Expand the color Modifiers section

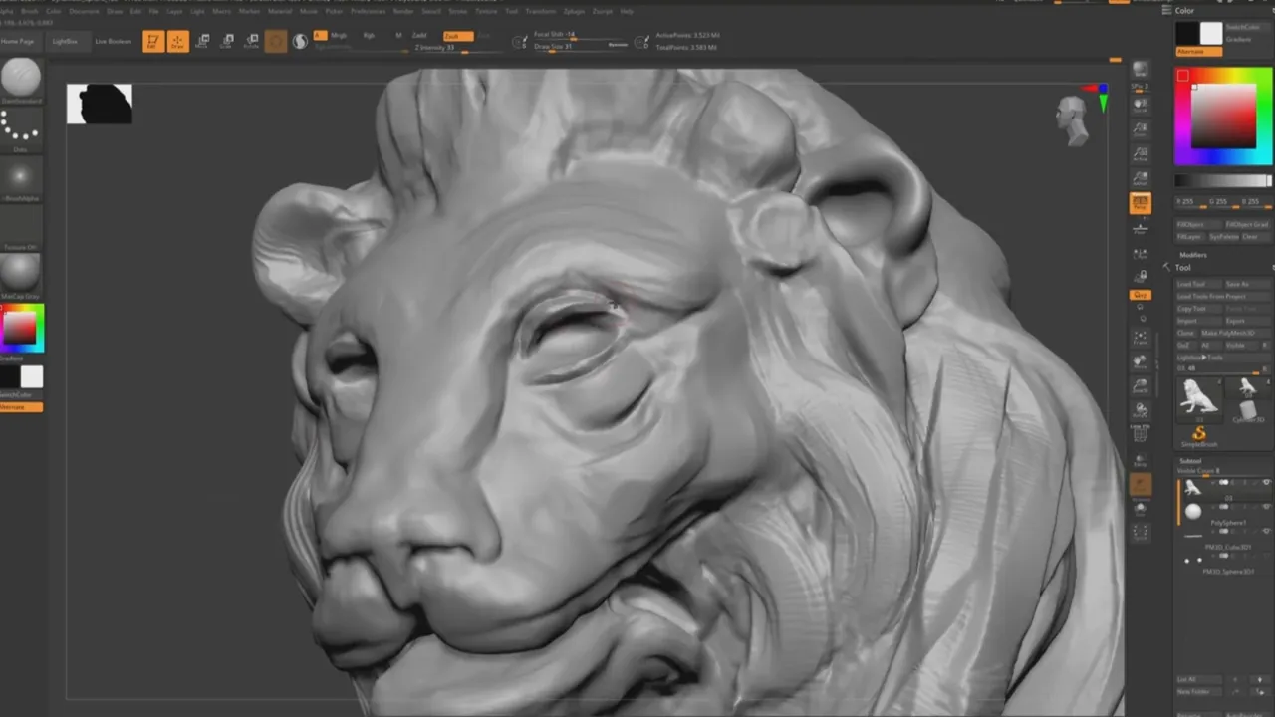tap(1192, 254)
